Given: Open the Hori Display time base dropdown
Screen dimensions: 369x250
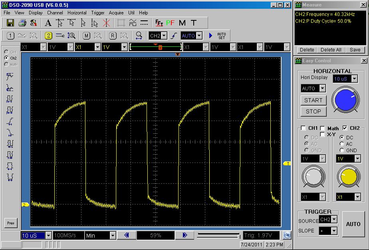Looking at the screenshot, I should coord(354,79).
